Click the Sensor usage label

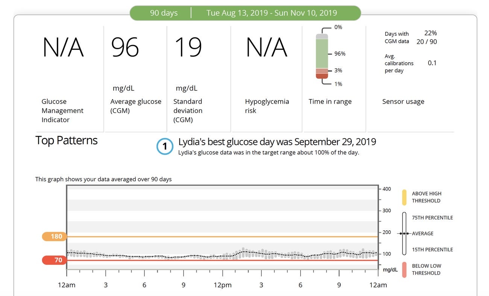point(403,101)
